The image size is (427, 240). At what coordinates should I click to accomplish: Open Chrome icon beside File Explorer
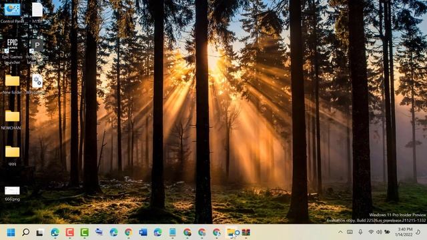[217, 233]
